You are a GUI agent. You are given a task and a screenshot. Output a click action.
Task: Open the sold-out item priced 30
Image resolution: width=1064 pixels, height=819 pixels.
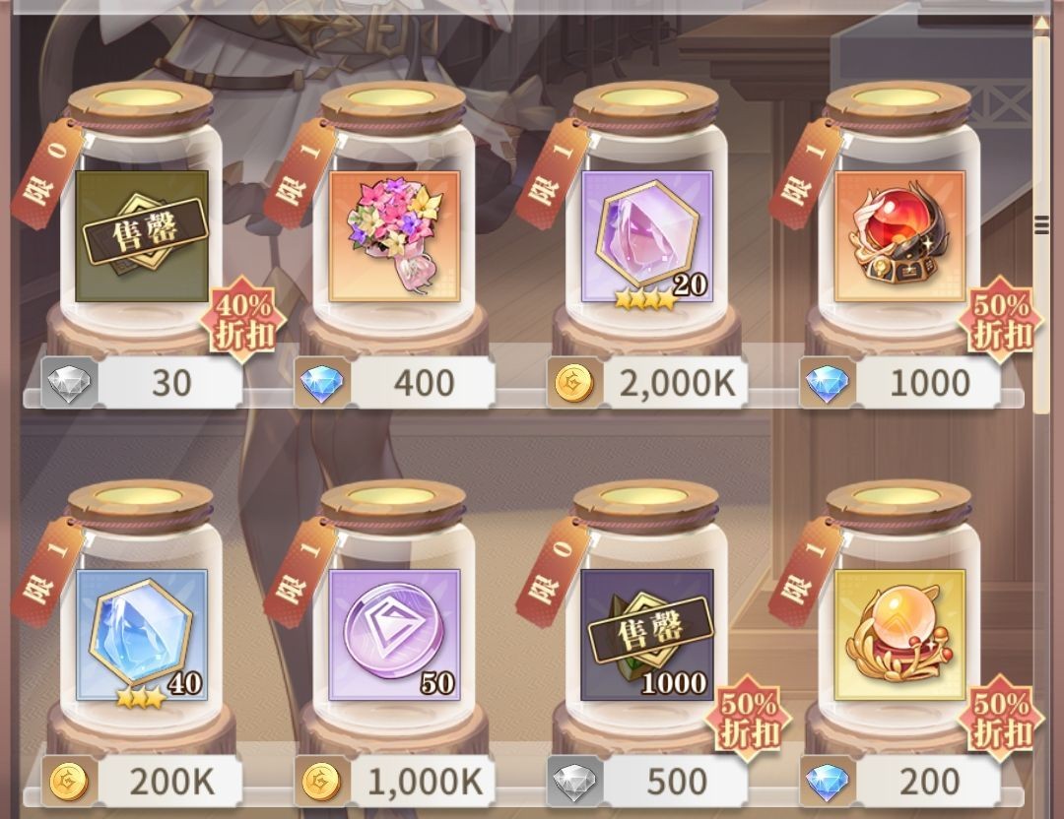[x=142, y=236]
